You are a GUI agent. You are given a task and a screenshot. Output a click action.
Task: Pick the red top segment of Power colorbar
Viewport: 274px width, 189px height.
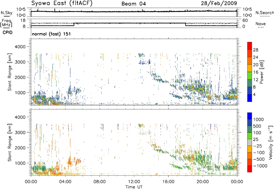pyautogui.click(x=250, y=46)
